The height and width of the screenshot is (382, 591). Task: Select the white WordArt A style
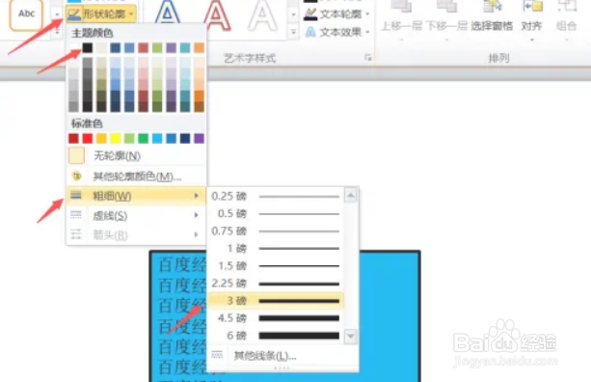point(262,15)
